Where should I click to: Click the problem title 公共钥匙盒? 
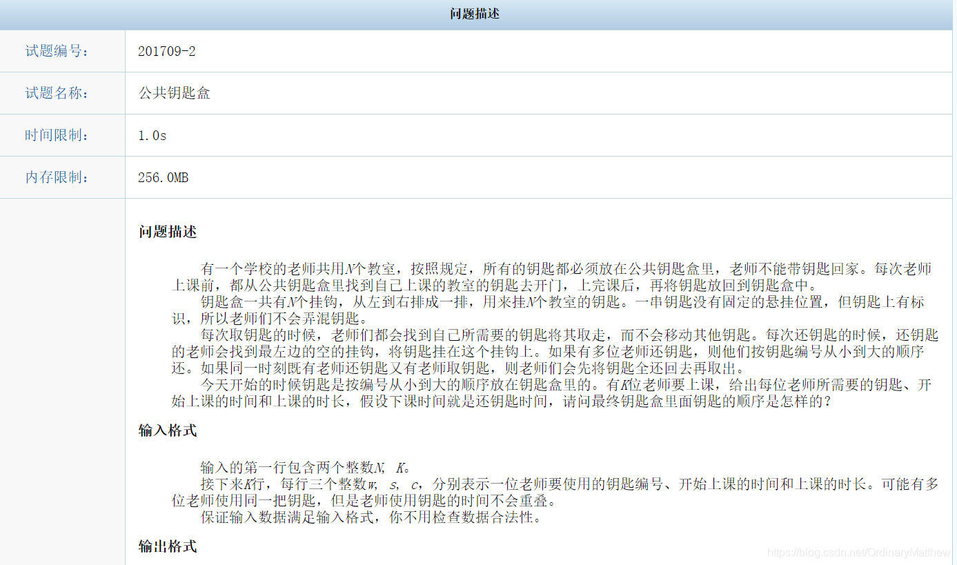coord(174,93)
